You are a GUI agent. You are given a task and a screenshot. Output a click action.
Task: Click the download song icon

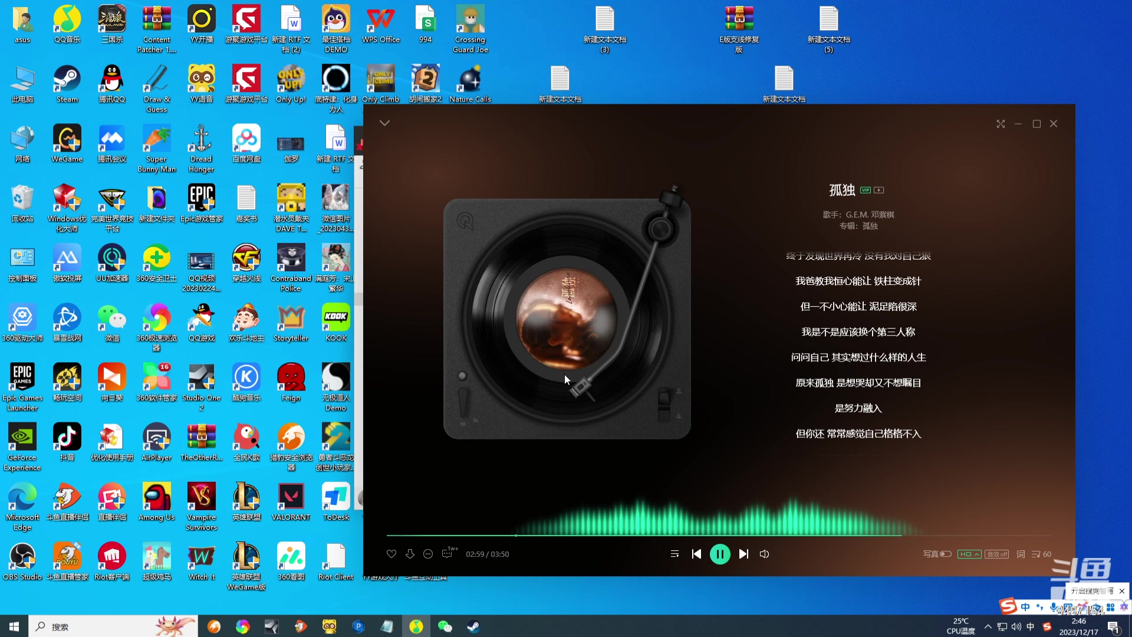410,554
